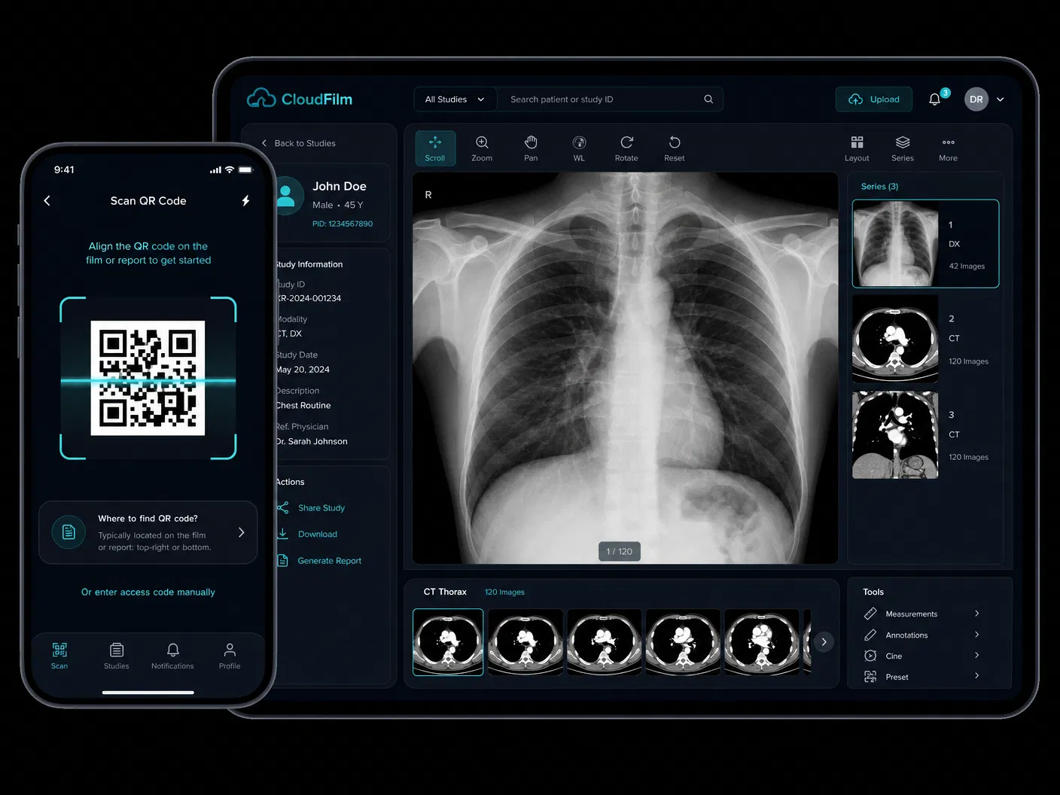Expand the Annotations tool options
This screenshot has height=795, width=1060.
[x=977, y=635]
